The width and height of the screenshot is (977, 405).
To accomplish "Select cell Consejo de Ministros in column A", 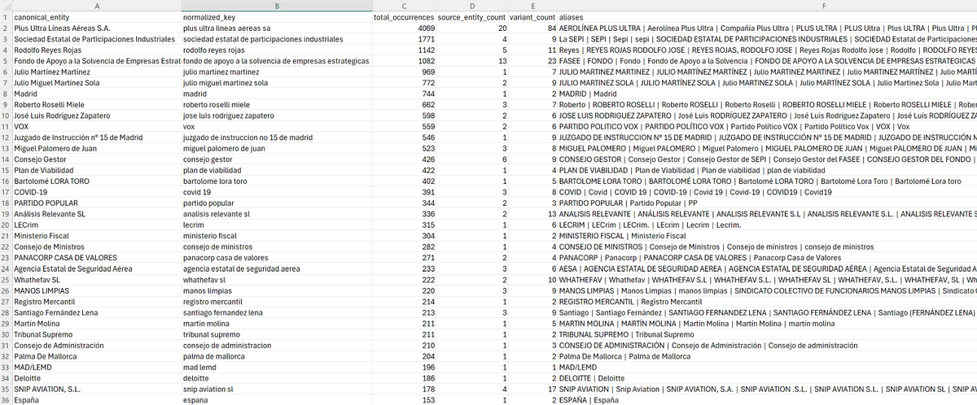I will point(96,246).
